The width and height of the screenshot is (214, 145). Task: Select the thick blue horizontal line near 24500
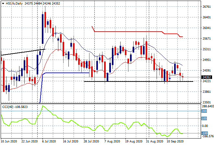[x=67, y=73]
